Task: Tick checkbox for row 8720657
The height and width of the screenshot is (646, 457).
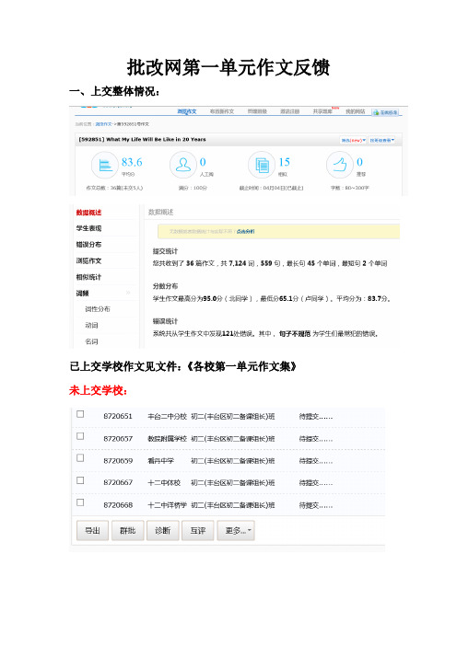Action: (x=80, y=436)
